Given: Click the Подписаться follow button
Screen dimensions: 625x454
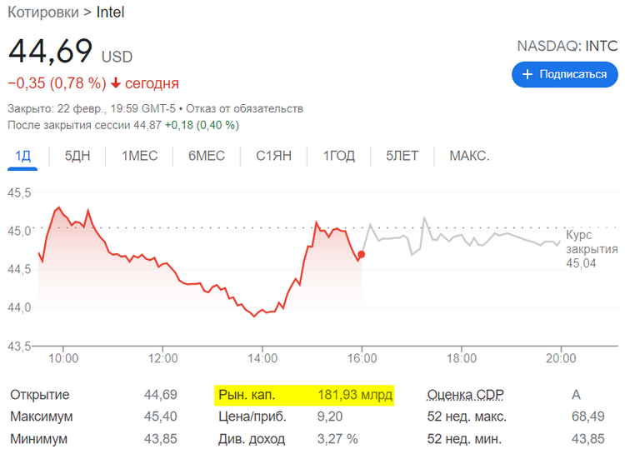Looking at the screenshot, I should (564, 74).
